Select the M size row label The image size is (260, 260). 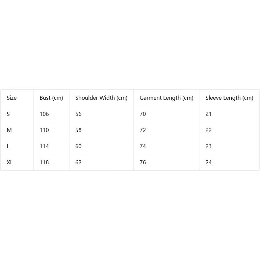9,130
